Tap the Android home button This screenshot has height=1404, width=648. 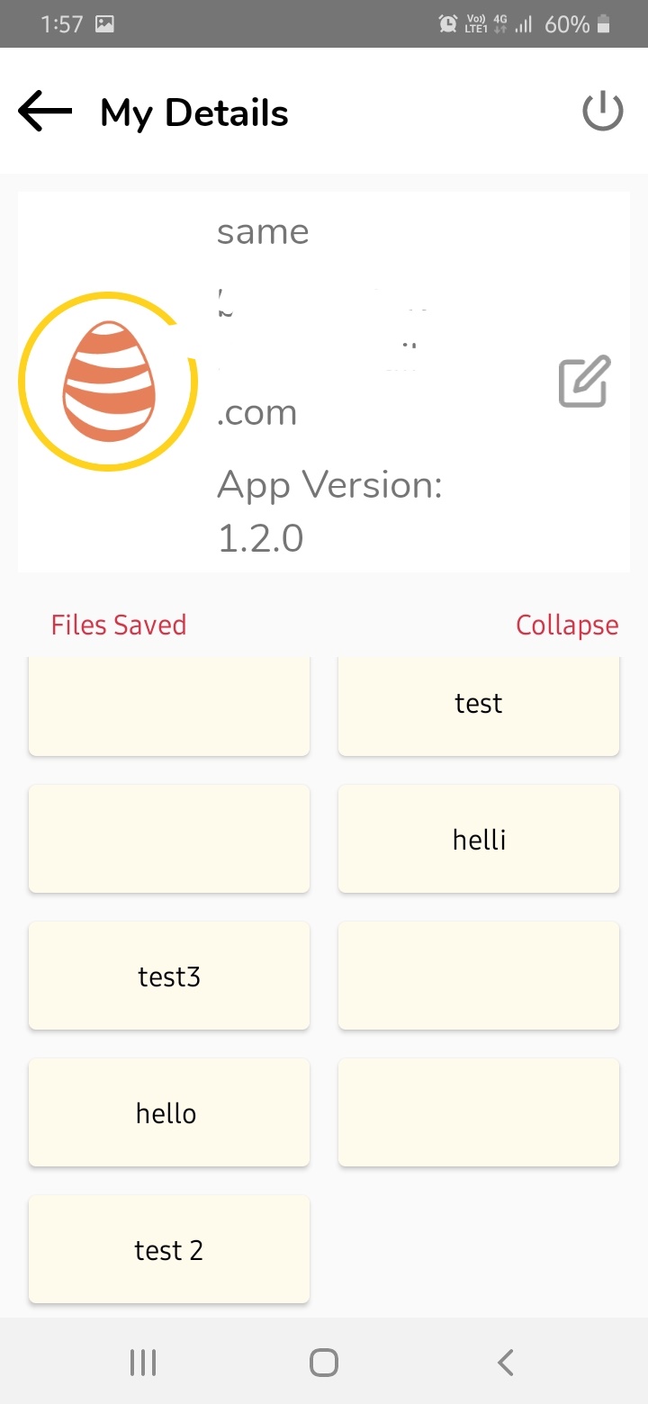tap(324, 1363)
